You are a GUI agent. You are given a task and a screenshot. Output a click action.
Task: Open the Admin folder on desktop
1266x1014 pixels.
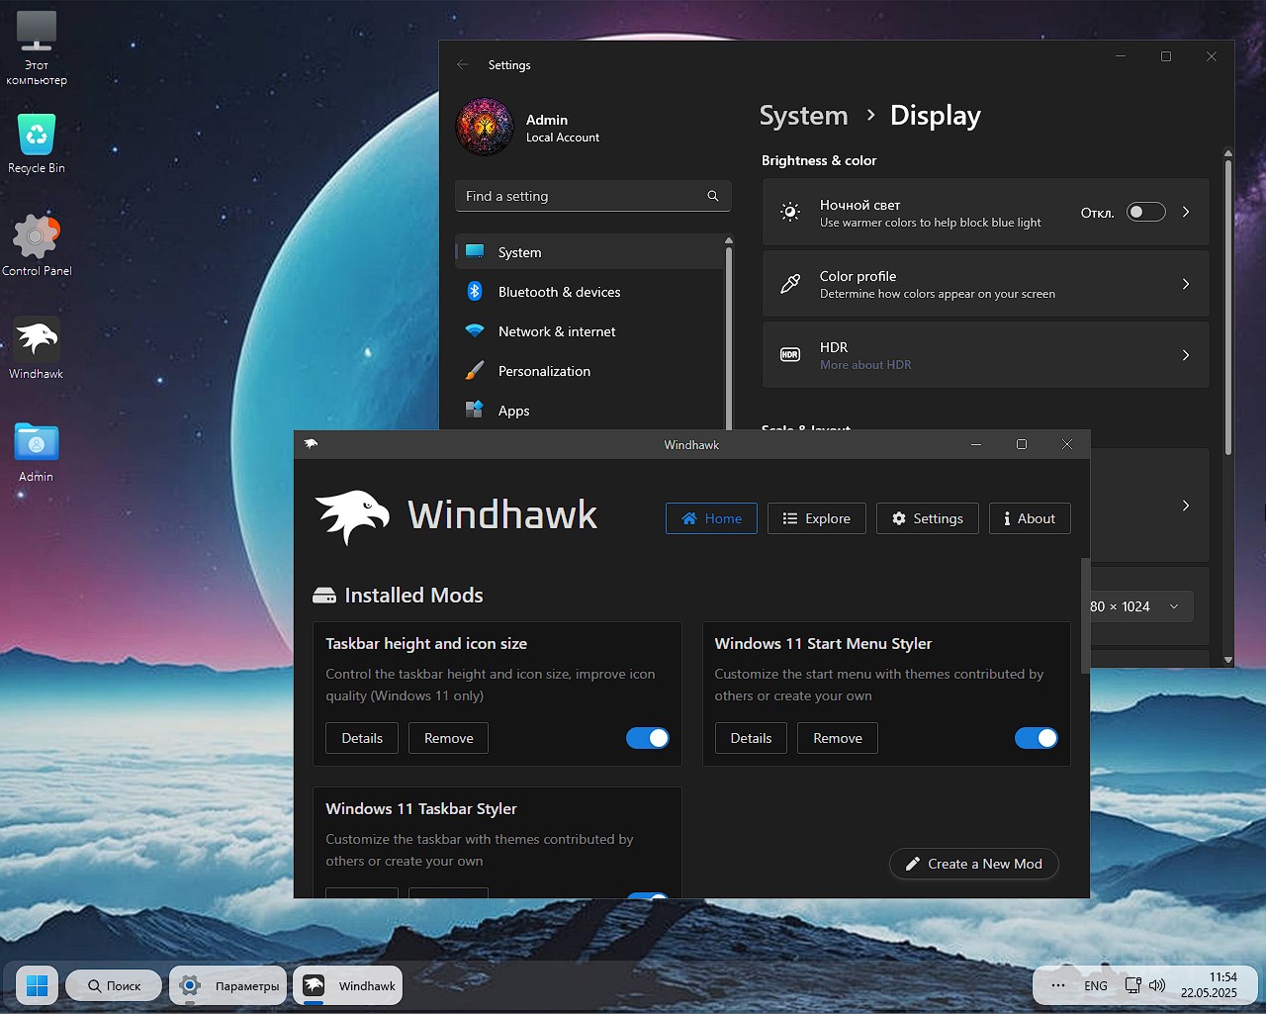pyautogui.click(x=37, y=452)
